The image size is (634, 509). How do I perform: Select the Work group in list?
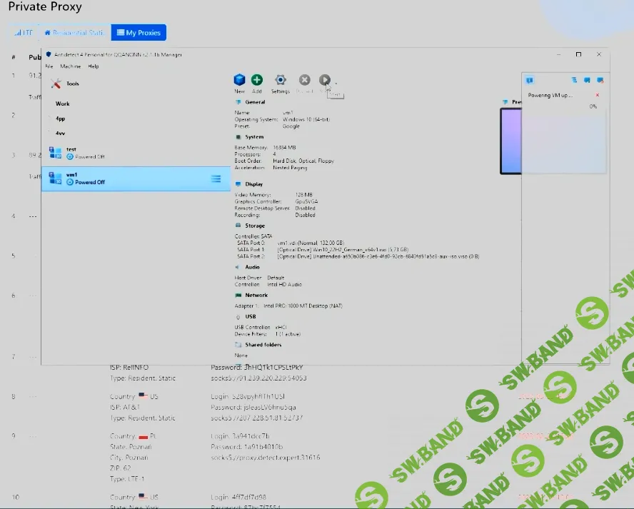point(63,104)
